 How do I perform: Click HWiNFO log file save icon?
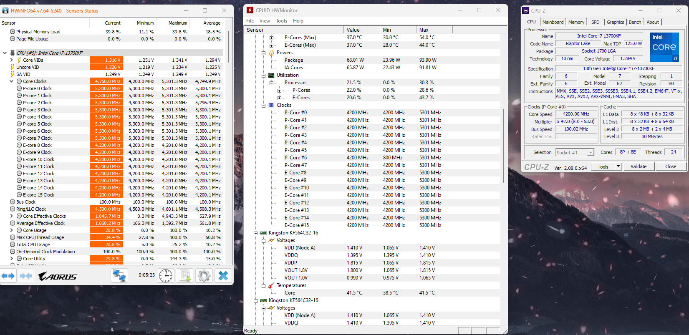(x=185, y=276)
